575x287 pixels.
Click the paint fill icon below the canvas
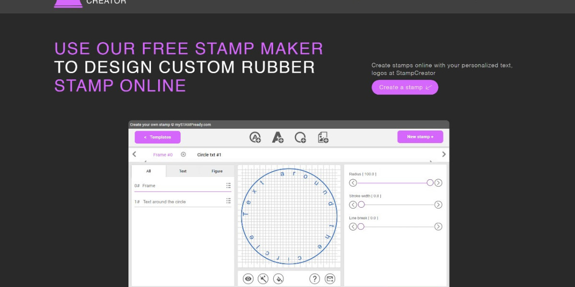[278, 278]
